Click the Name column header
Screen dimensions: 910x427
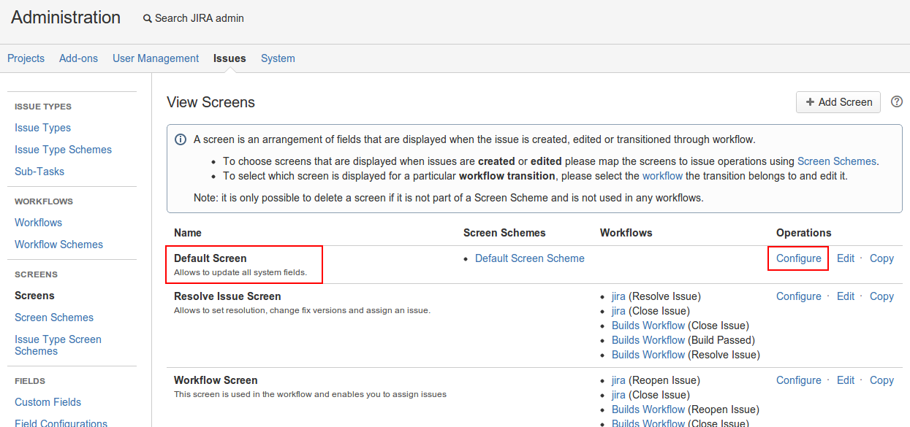pos(188,233)
